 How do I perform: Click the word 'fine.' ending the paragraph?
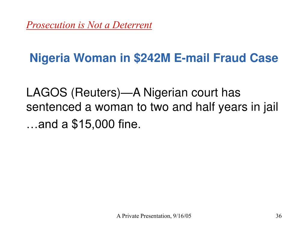pyautogui.click(x=129, y=124)
